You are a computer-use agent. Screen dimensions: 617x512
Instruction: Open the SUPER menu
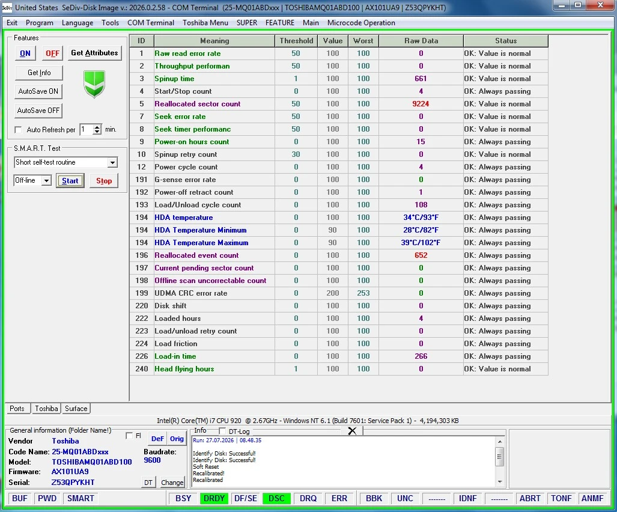(x=247, y=23)
